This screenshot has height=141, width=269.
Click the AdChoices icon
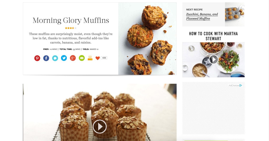[241, 85]
